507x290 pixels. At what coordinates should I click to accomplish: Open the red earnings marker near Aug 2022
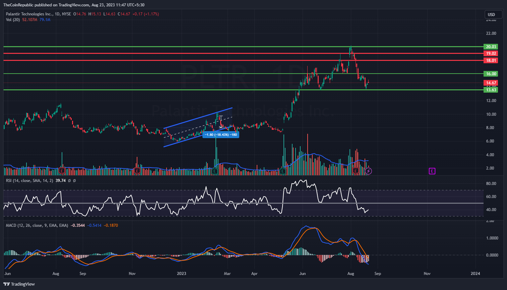(x=62, y=171)
